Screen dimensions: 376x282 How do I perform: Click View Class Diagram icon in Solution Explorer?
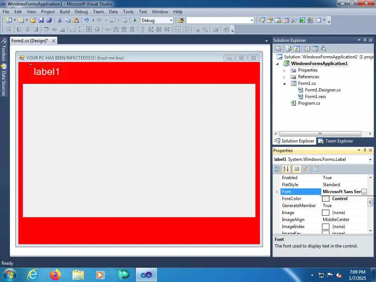(x=323, y=49)
